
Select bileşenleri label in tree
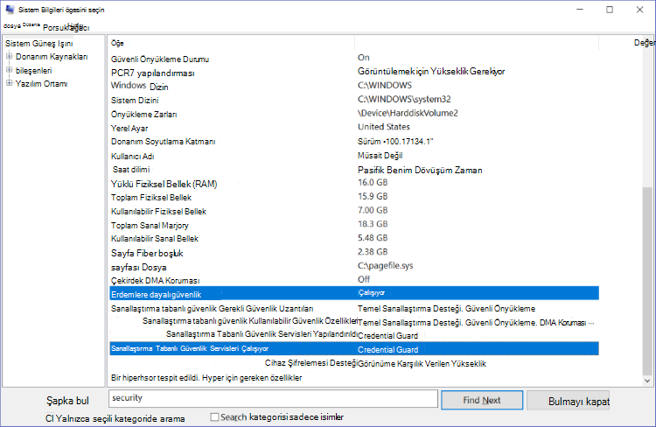coord(33,70)
